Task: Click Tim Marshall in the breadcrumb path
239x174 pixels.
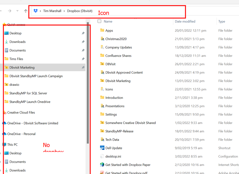Action: point(52,11)
